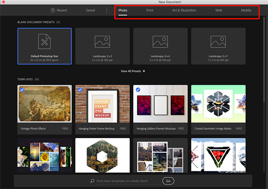Expand View All Presets

(131, 71)
